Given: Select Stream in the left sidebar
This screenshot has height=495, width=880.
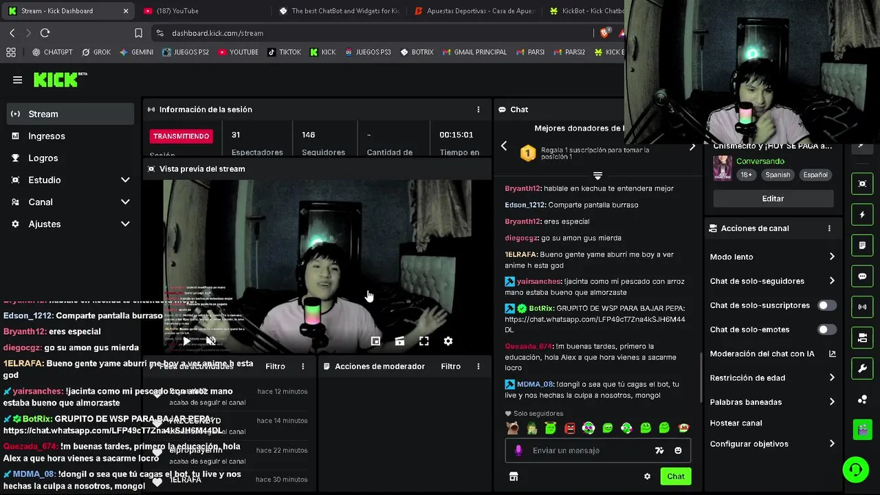Looking at the screenshot, I should click(x=70, y=114).
